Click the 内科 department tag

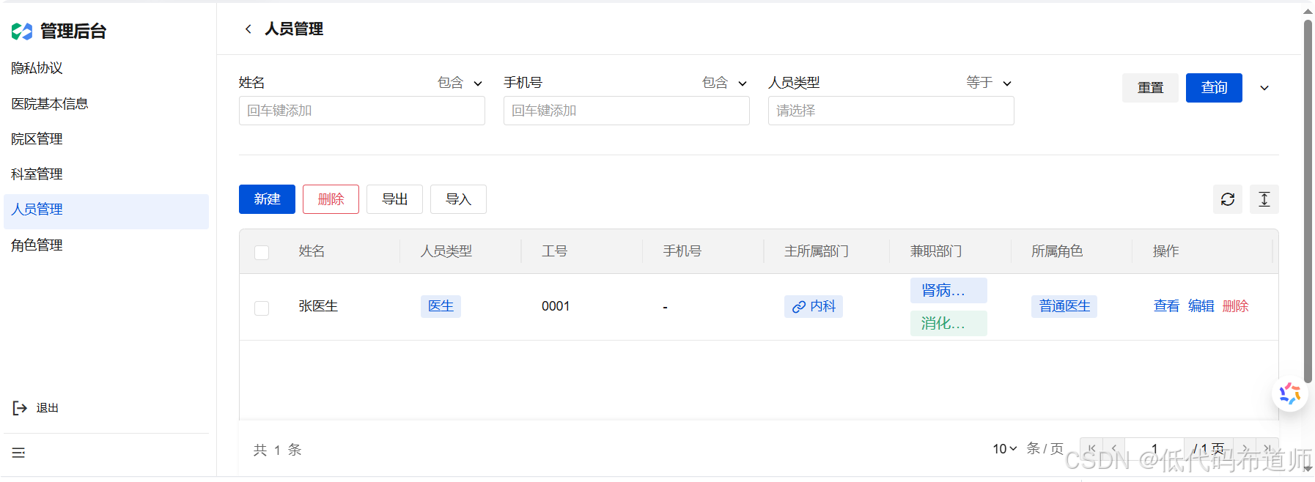tap(814, 306)
